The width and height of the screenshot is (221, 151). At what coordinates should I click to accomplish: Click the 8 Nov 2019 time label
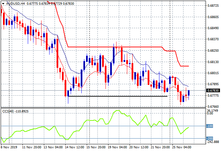click(x=9, y=147)
